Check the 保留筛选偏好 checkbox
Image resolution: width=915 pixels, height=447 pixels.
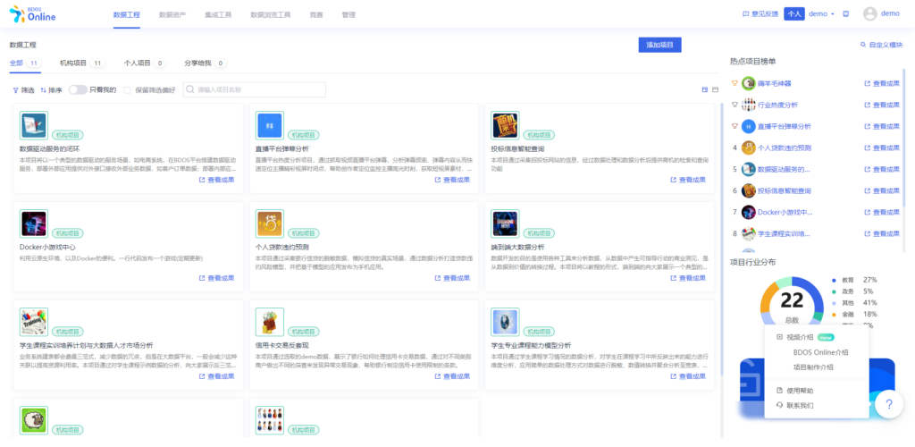pos(127,90)
